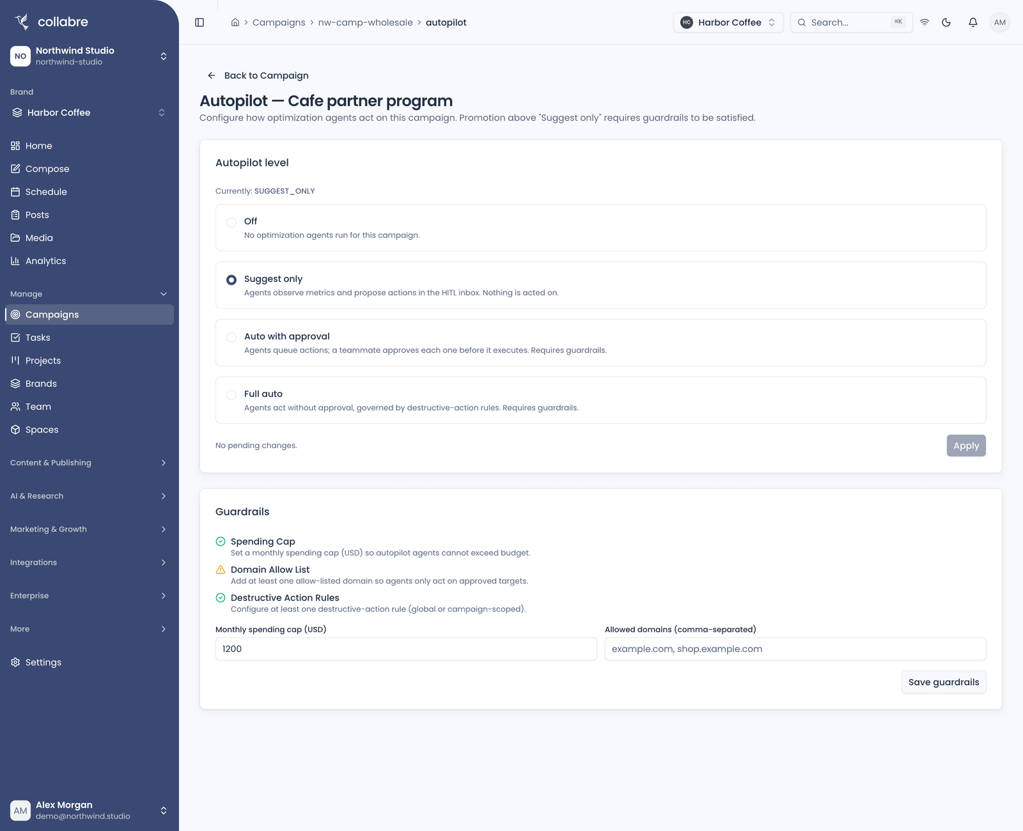Image resolution: width=1023 pixels, height=831 pixels.
Task: Focus the Allowed domains field
Action: click(x=795, y=649)
